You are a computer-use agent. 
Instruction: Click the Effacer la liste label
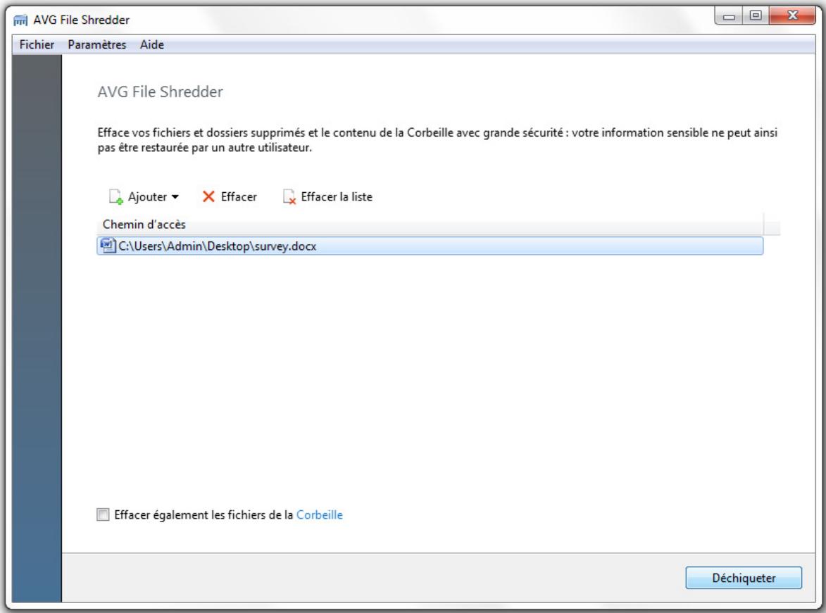(x=337, y=196)
